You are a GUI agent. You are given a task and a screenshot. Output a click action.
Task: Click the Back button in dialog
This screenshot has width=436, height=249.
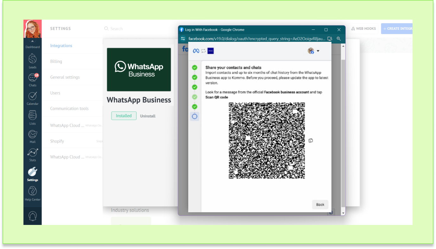pyautogui.click(x=320, y=204)
